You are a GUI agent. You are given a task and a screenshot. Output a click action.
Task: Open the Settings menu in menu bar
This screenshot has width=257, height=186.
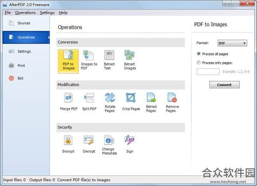click(47, 12)
